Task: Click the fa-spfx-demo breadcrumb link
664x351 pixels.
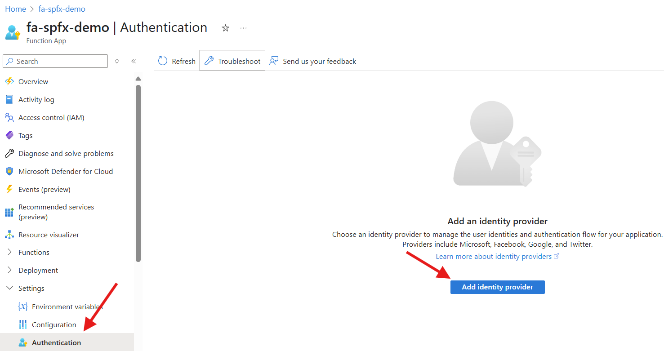Action: click(x=62, y=9)
